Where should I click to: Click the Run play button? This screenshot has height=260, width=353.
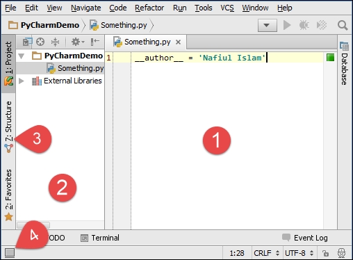[287, 25]
